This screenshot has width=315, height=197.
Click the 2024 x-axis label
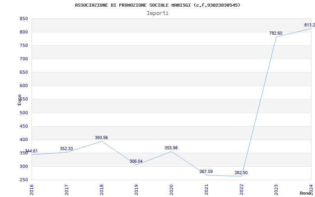[311, 190]
